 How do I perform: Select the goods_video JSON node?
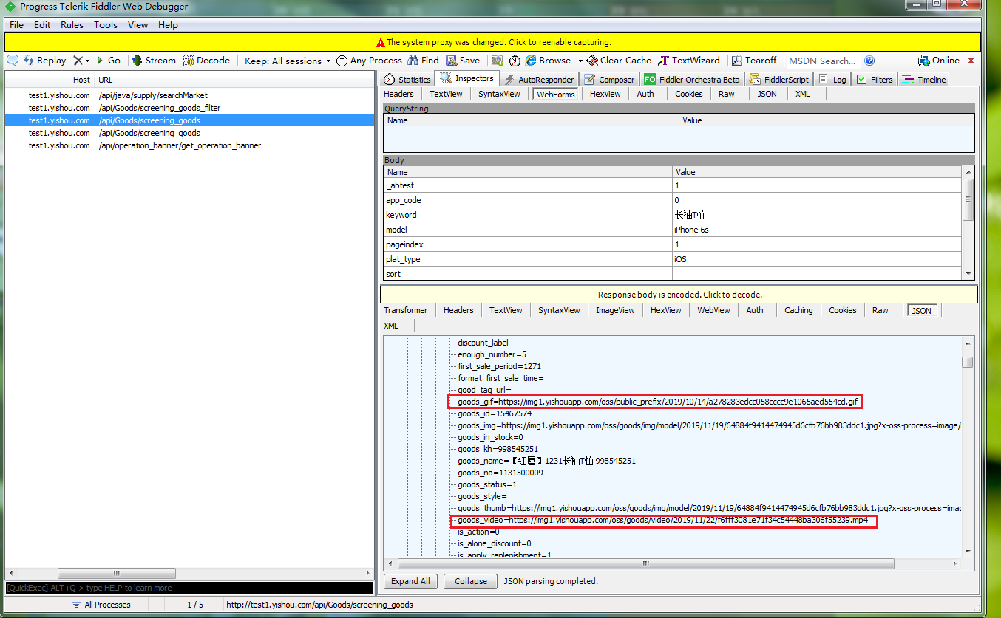(x=663, y=521)
